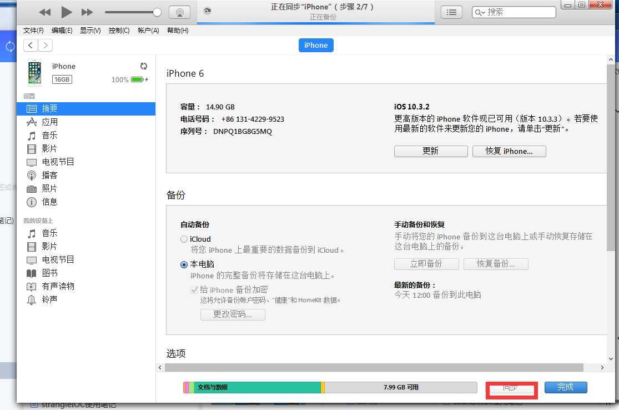The height and width of the screenshot is (410, 619).
Task: Open the 帮助(H) menu
Action: point(178,31)
